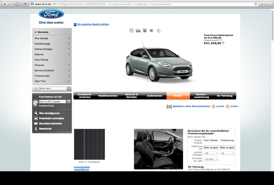This screenshot has height=185, width=274.
Task: Click the blue arrow icon before Ein anderes Modell
Action: click(75, 24)
